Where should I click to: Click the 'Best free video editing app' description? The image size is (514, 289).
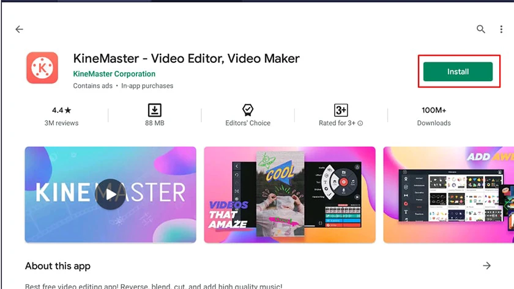click(154, 286)
